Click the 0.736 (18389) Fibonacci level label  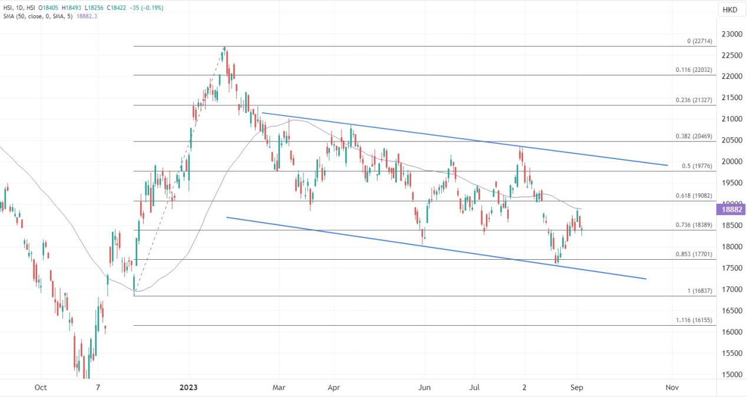coord(694,225)
